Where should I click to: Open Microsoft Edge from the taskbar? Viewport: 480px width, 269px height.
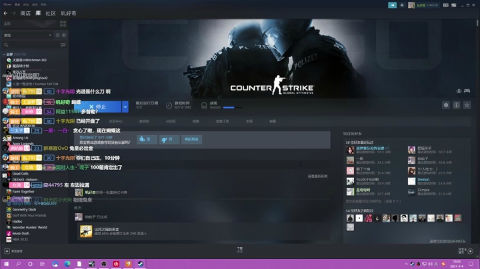tap(67, 264)
